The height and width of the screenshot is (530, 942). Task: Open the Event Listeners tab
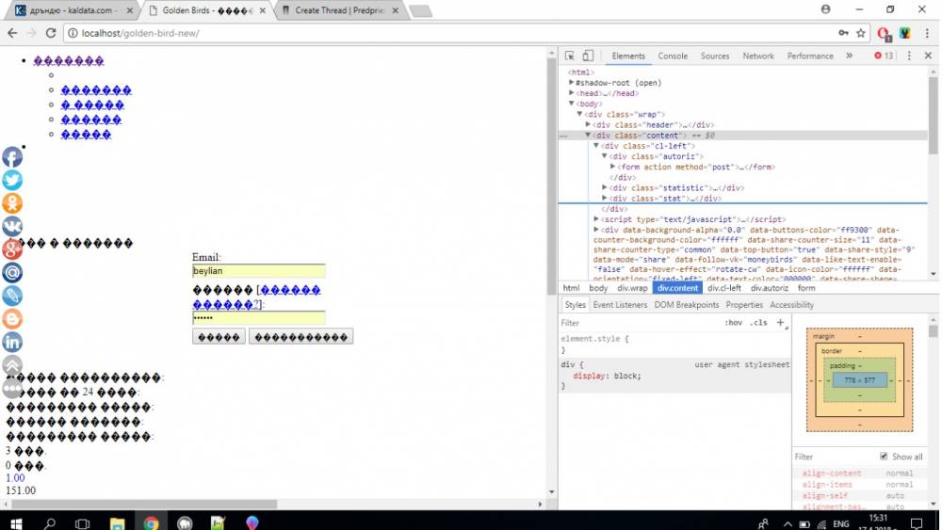point(620,305)
